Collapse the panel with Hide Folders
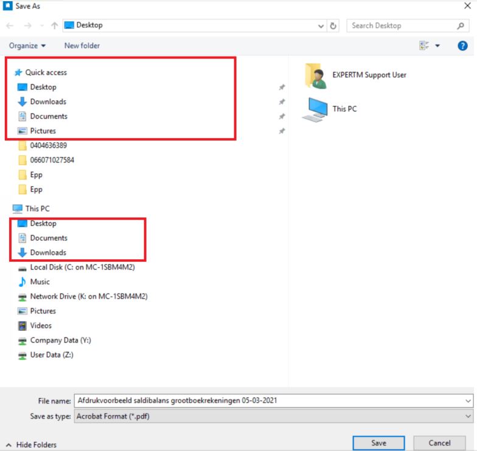477x451 pixels. 32,445
